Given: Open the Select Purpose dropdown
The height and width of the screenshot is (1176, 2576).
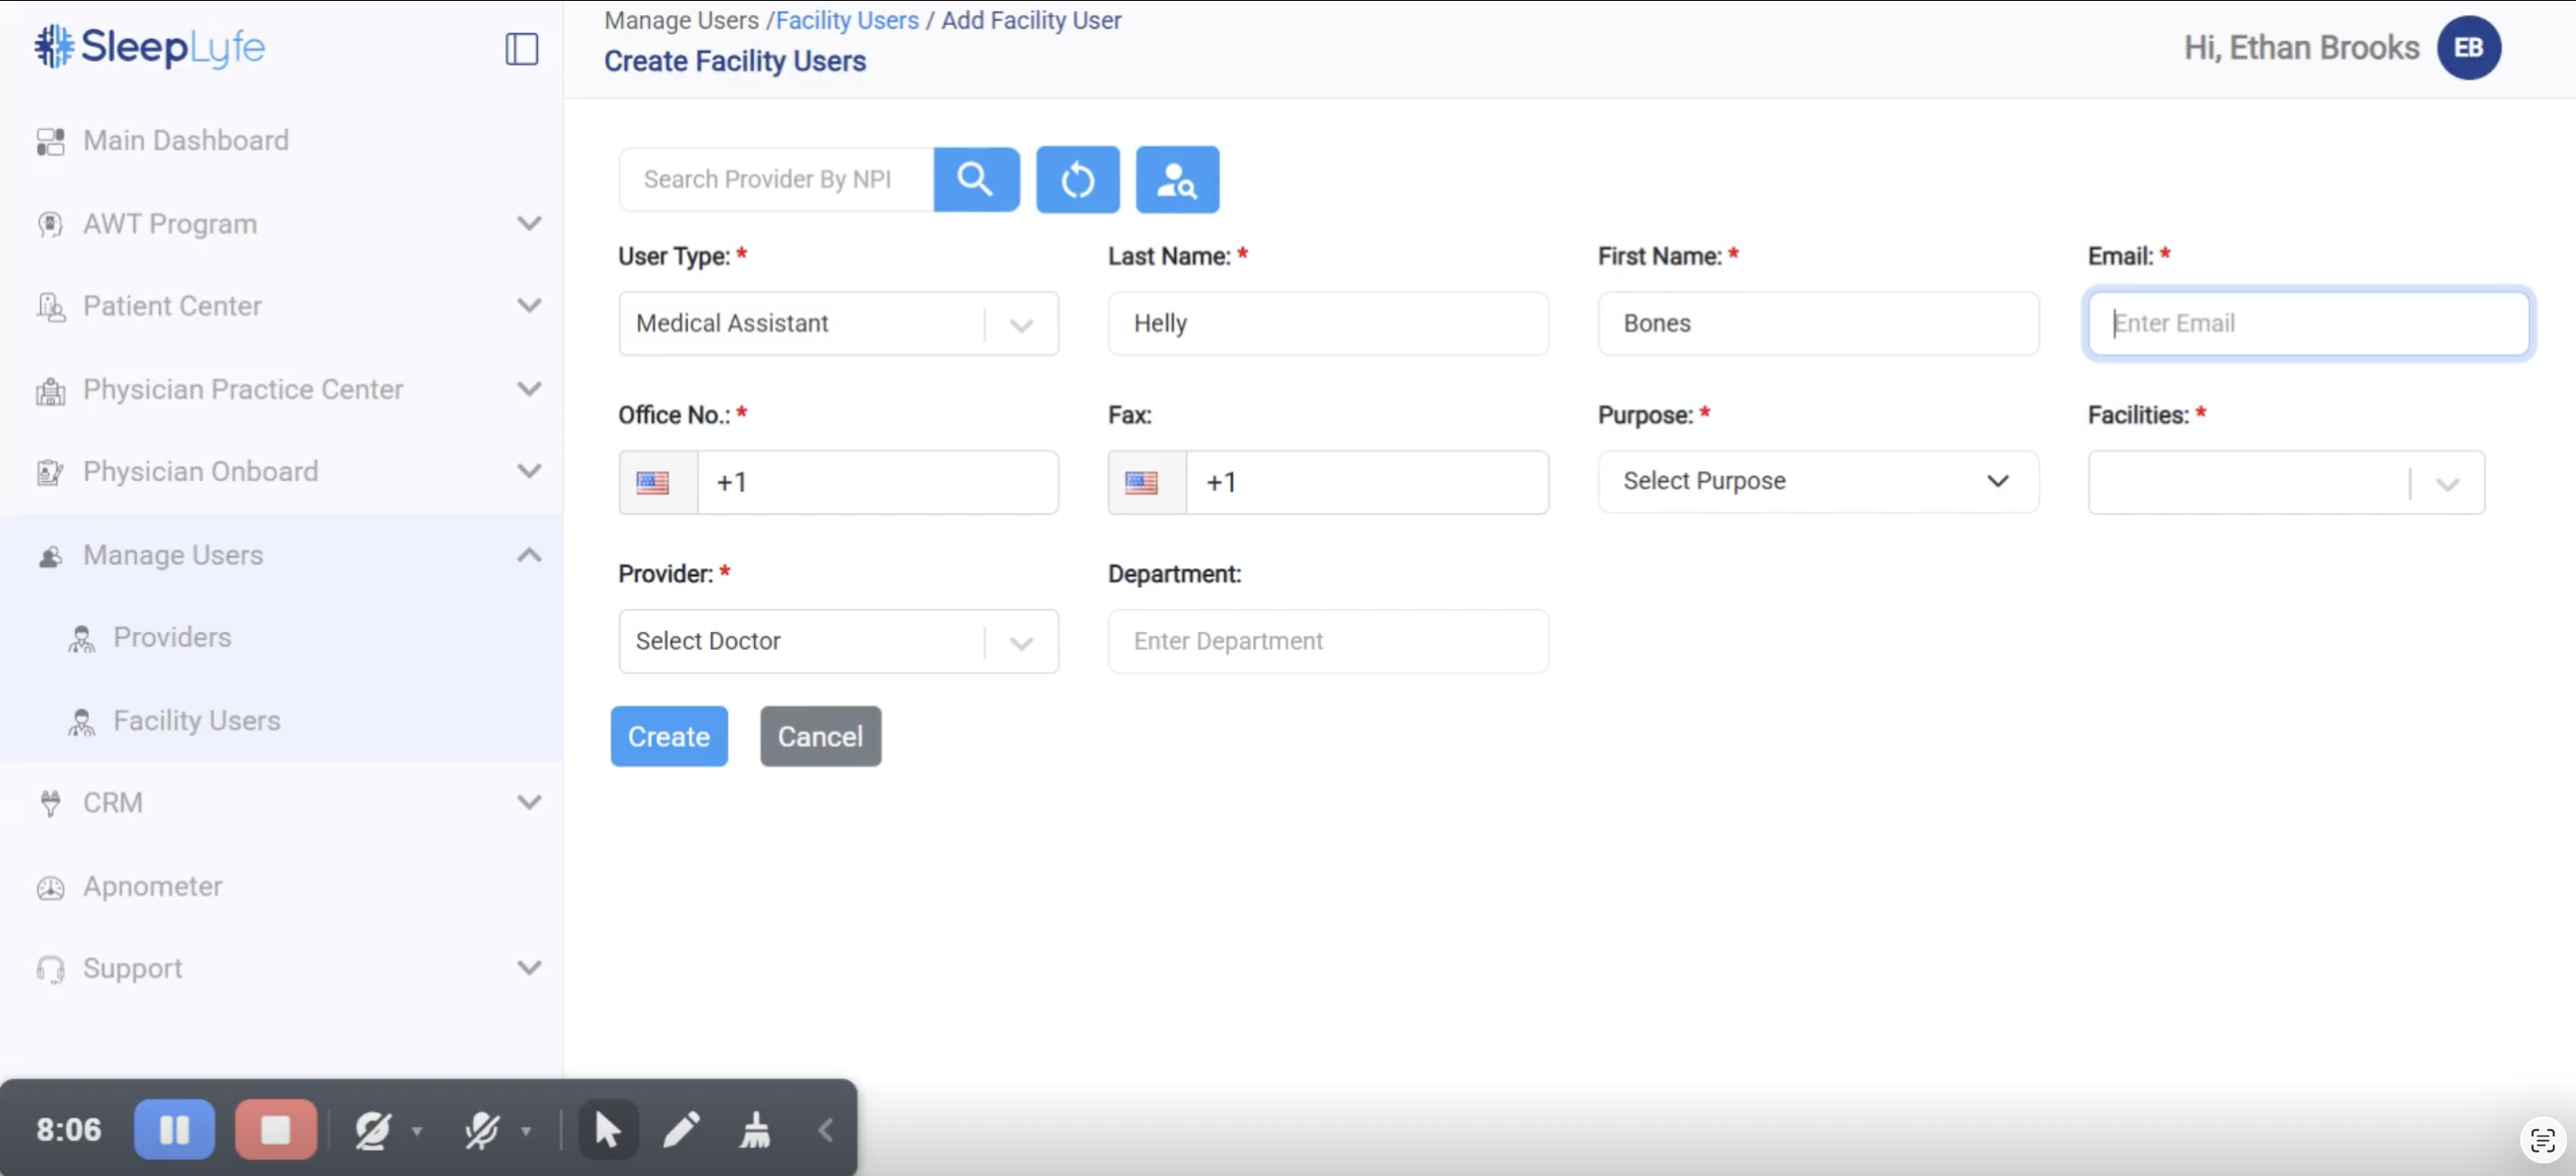Looking at the screenshot, I should coord(1816,482).
